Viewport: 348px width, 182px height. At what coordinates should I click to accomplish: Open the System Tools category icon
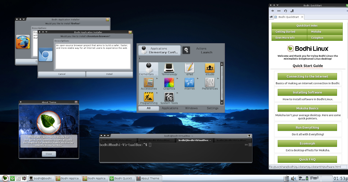[169, 98]
